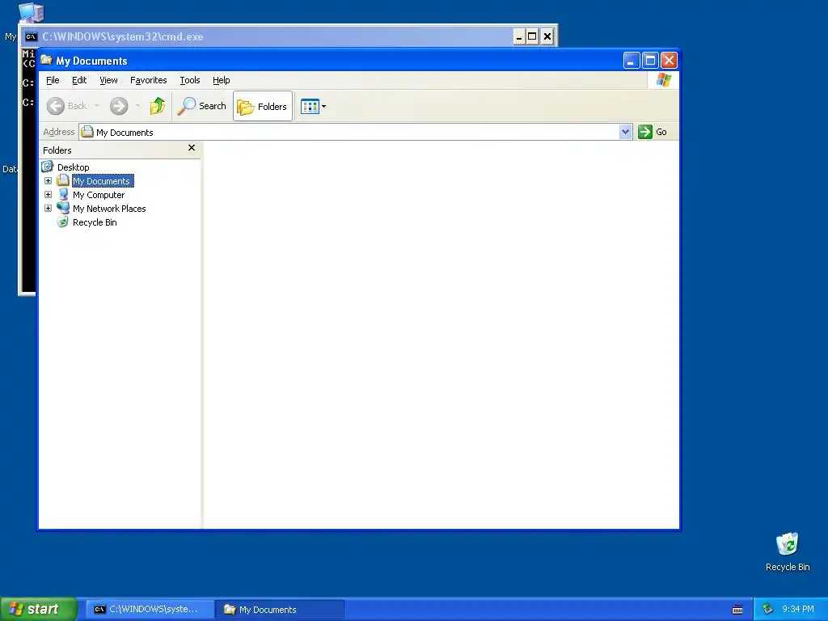Click the 9:34 PM clock

tap(798, 610)
